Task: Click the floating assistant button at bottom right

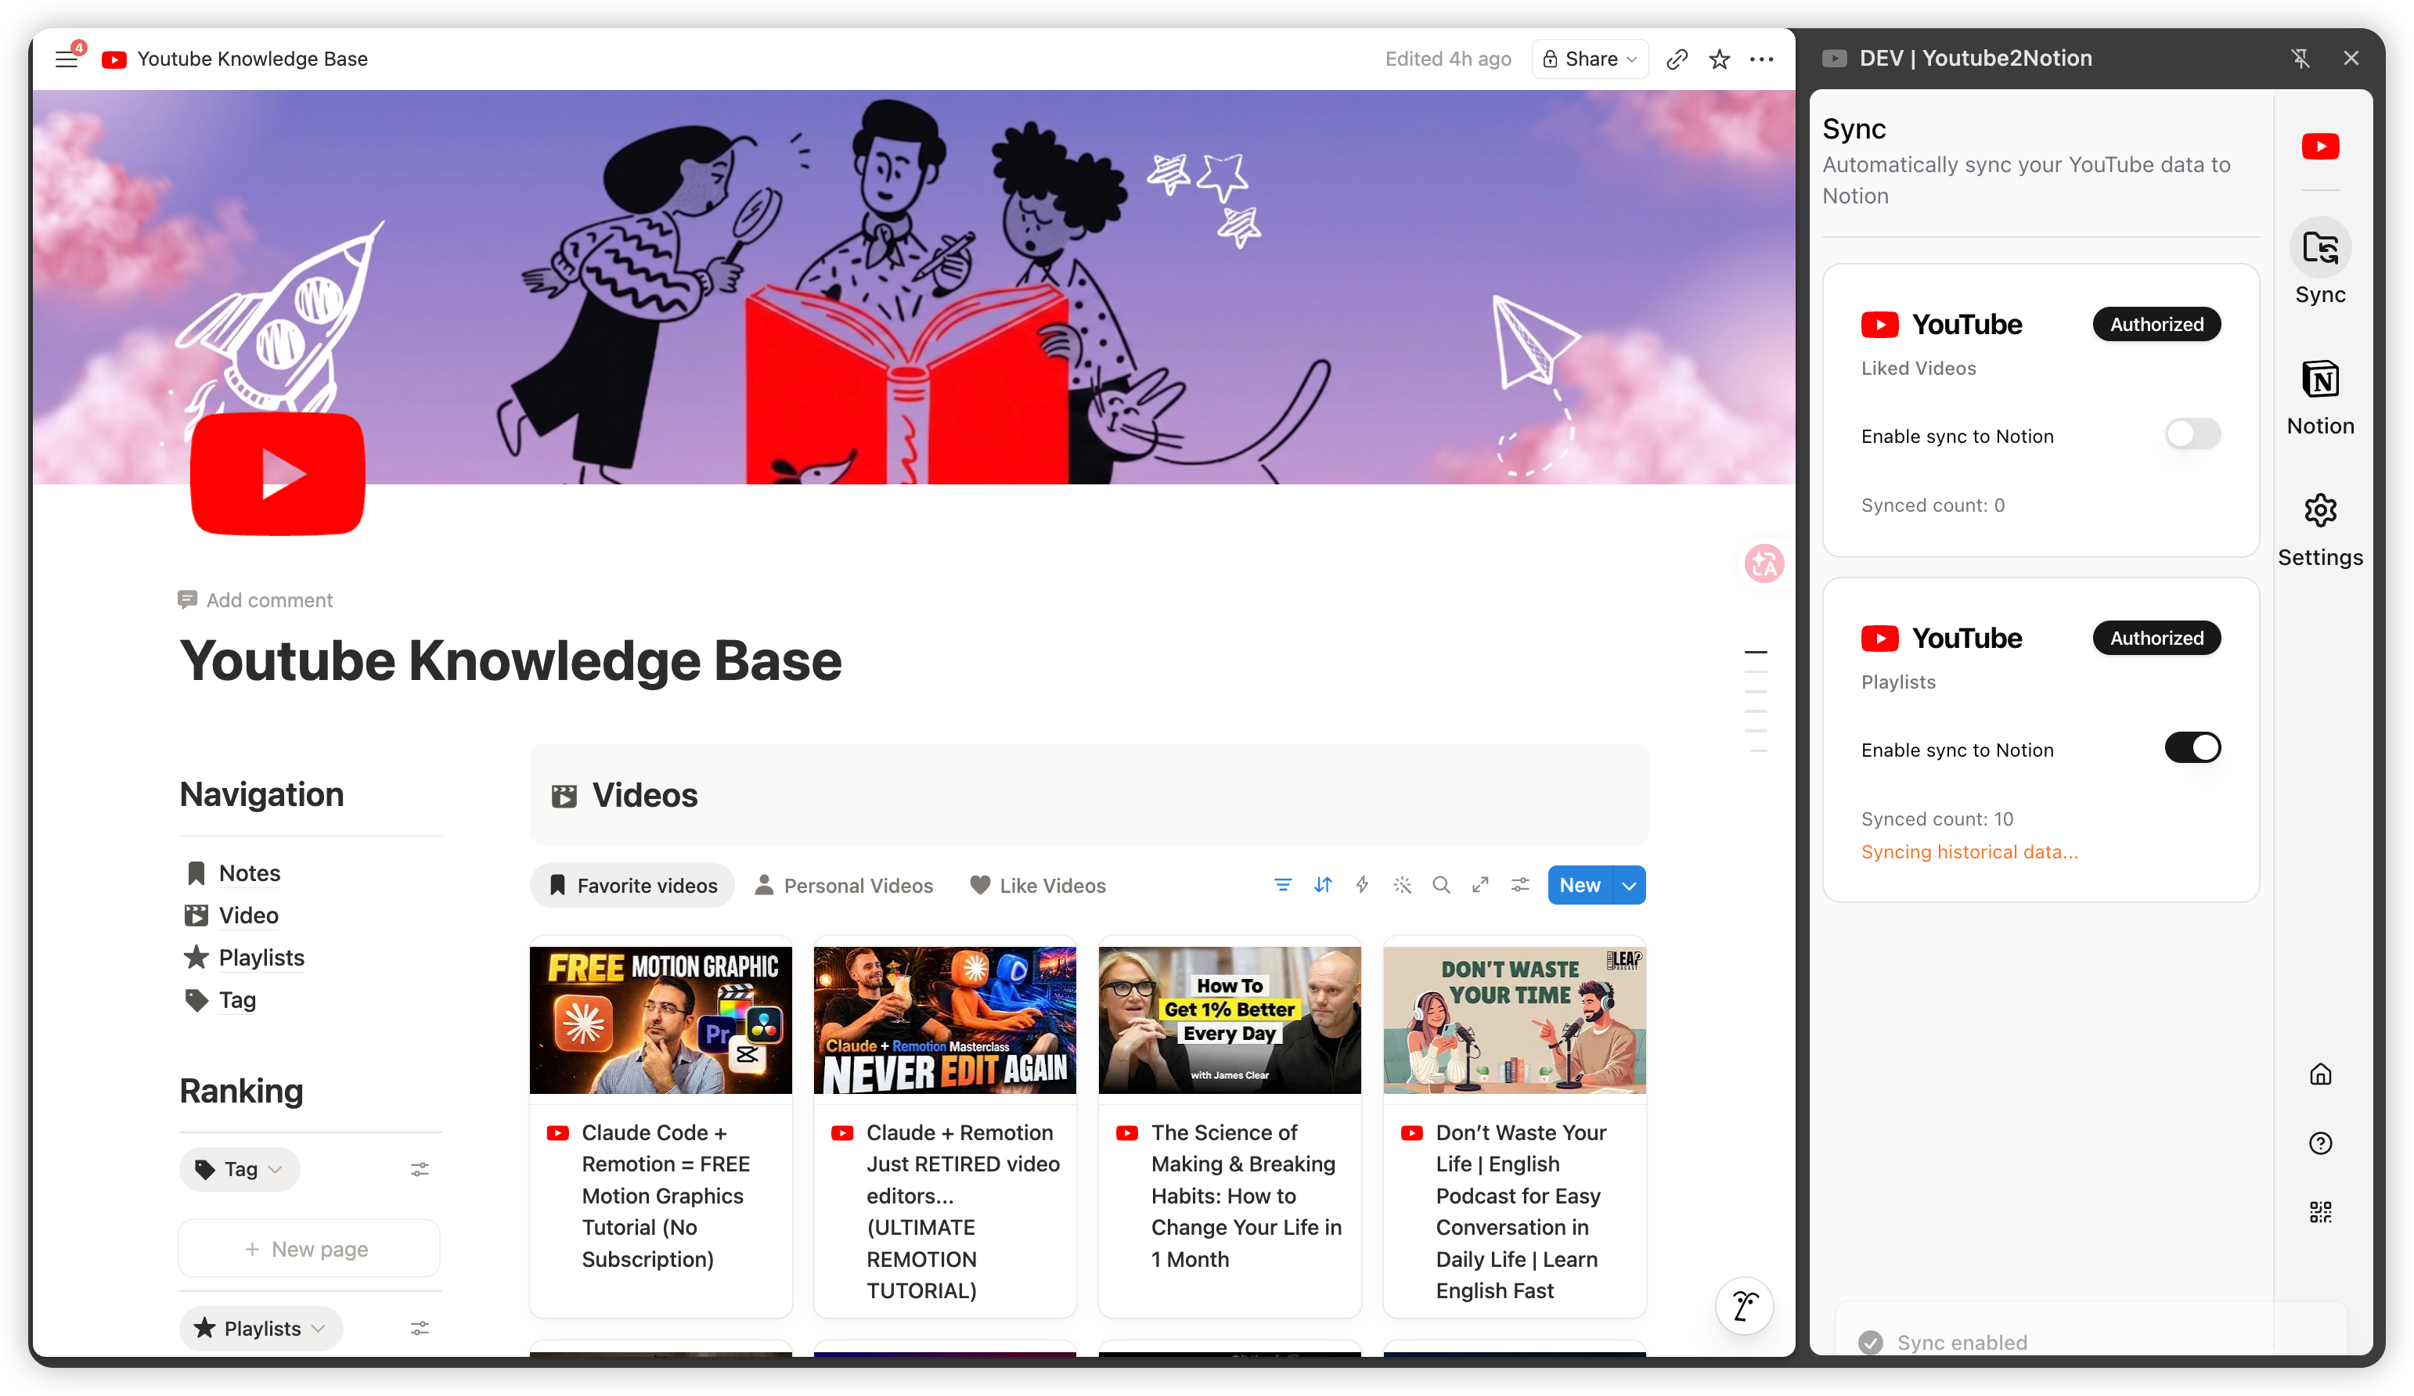Action: 1745,1306
